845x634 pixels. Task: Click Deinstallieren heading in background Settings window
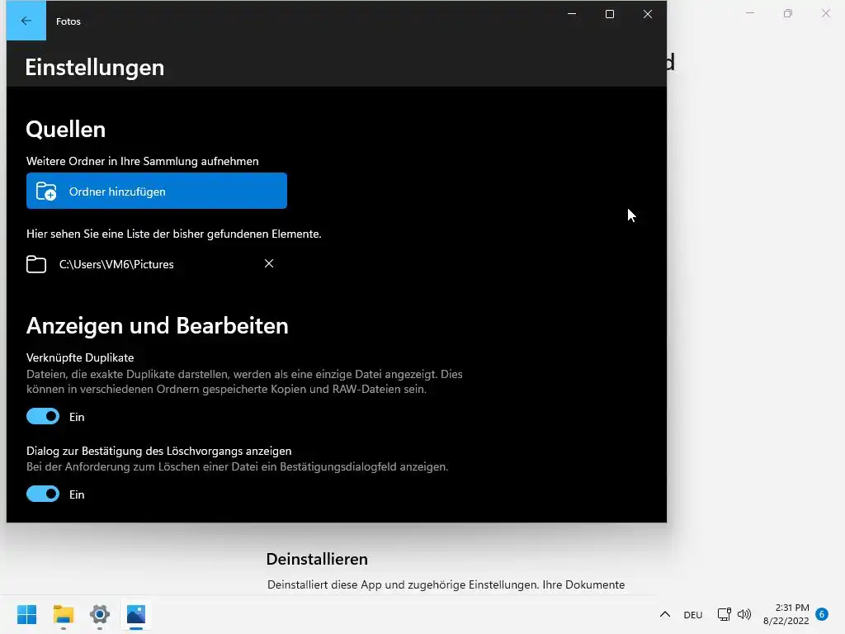point(317,559)
